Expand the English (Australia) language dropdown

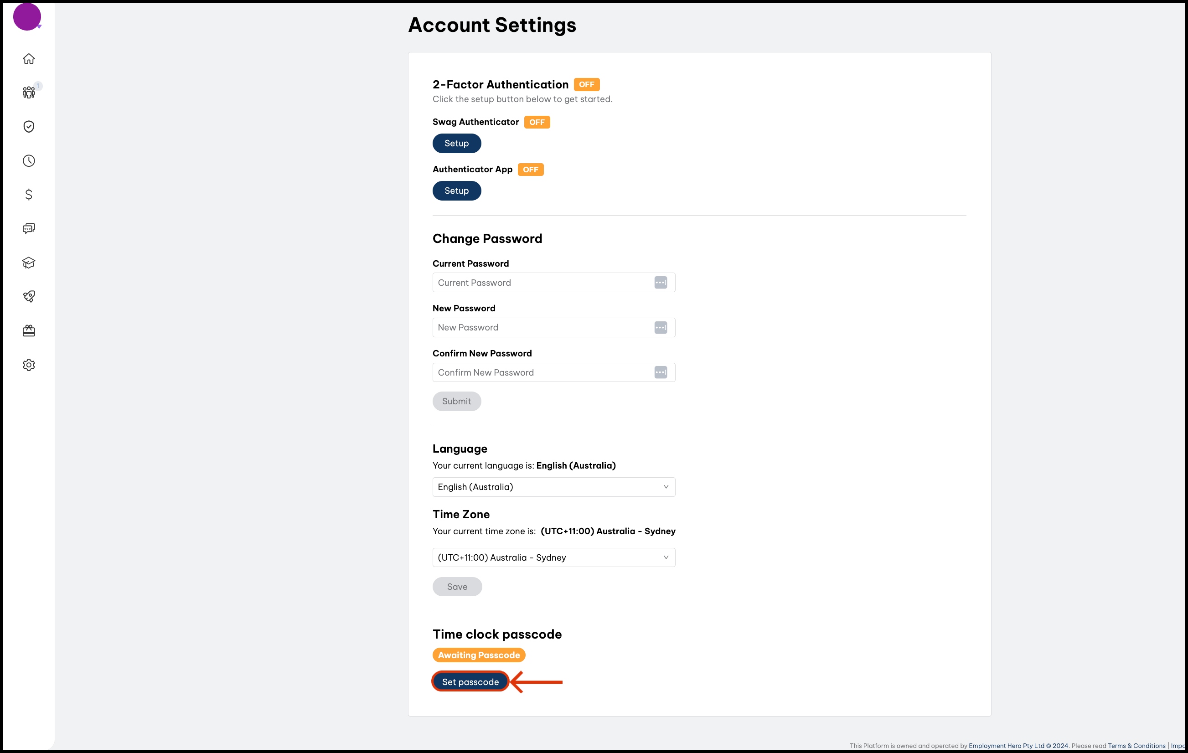pos(553,487)
